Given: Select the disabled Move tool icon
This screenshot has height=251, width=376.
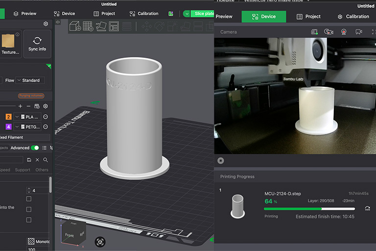Looking at the screenshot, I should click(146, 26).
